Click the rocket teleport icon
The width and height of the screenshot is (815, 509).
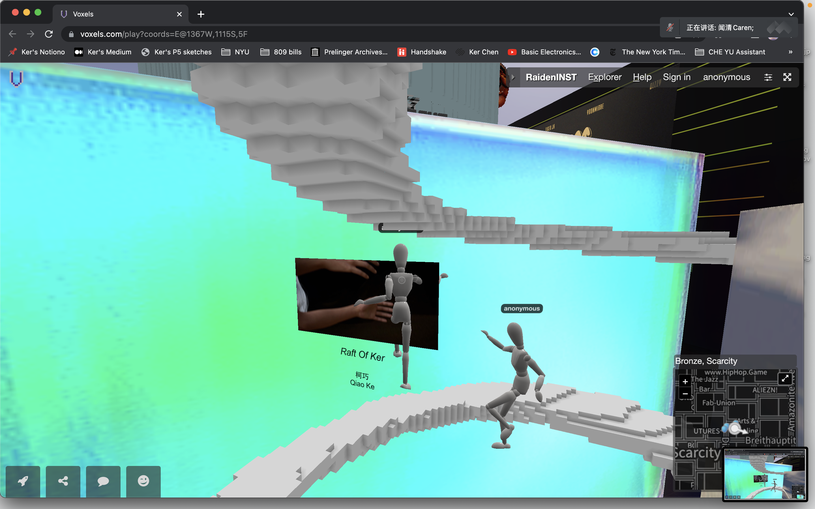pos(22,481)
